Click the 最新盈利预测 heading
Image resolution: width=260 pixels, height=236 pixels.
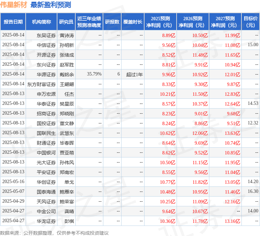(50, 5)
